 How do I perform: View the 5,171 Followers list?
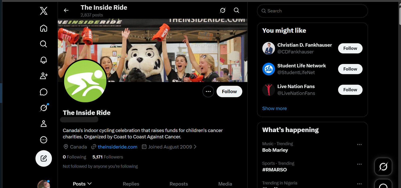pos(108,157)
